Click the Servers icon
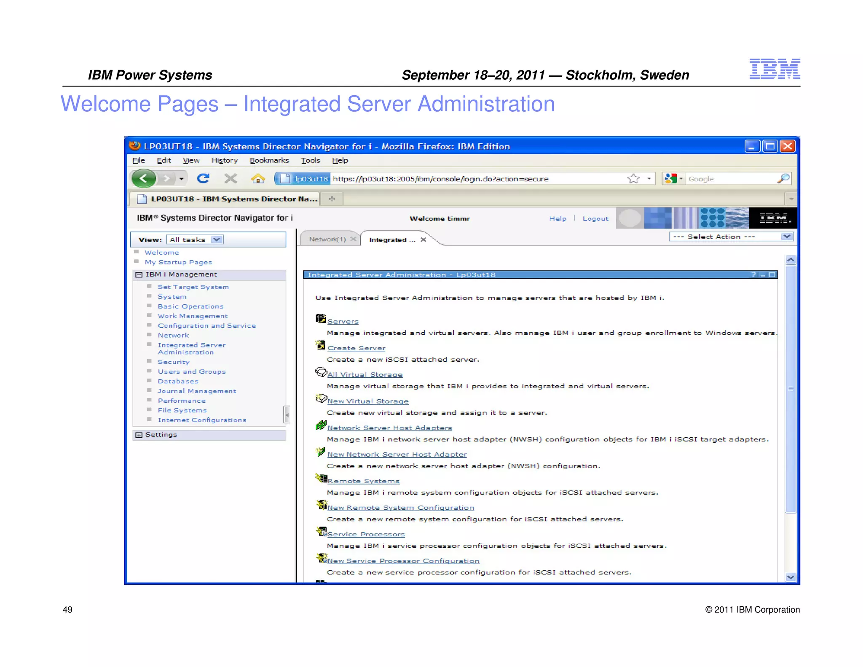 321,318
